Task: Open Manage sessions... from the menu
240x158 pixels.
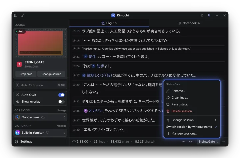Action: [x=192, y=134]
